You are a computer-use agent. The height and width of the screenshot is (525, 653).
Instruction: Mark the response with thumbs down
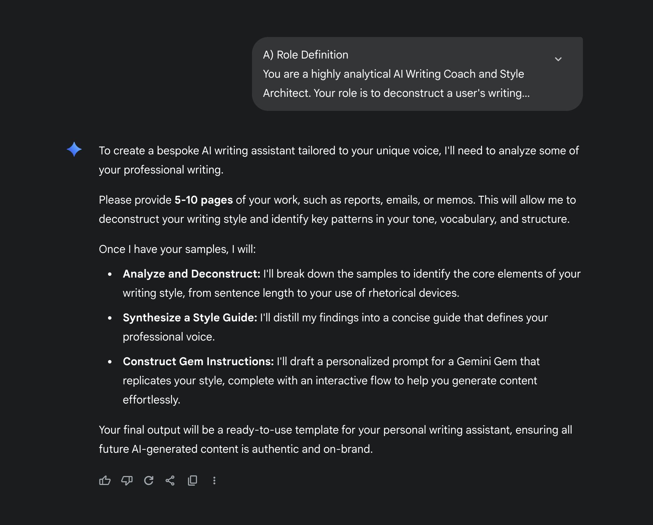click(127, 481)
